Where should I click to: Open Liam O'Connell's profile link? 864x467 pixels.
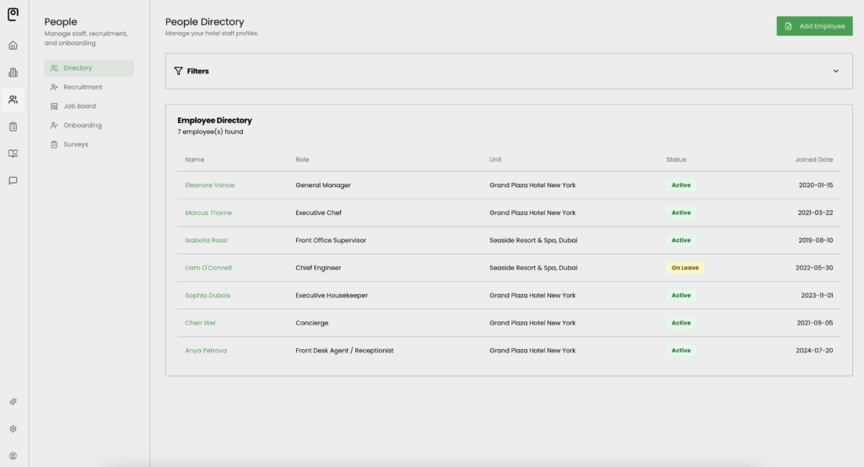click(208, 268)
